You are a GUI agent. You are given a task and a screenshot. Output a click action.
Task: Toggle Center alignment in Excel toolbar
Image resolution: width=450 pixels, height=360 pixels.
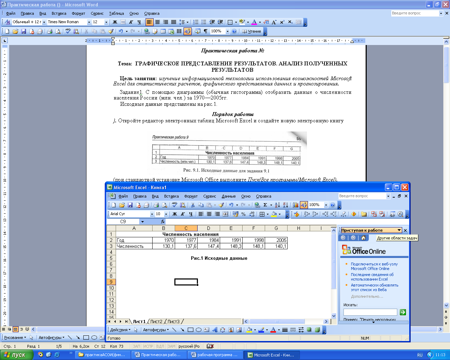tap(209, 214)
